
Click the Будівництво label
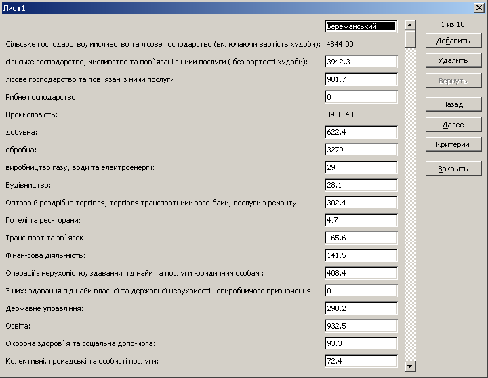click(28, 185)
